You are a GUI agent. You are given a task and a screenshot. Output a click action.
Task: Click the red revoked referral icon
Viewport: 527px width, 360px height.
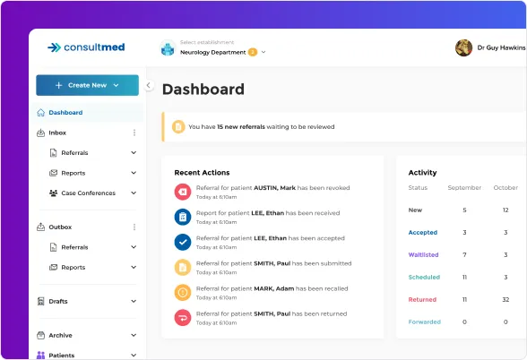point(183,192)
